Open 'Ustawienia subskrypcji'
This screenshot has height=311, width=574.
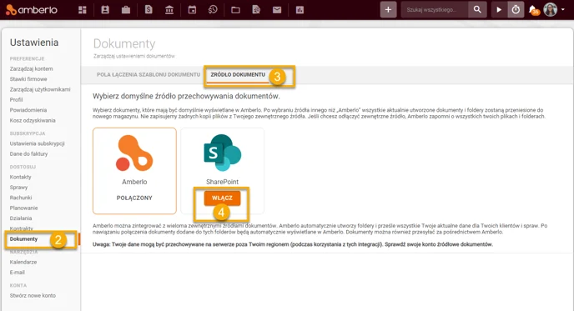(x=37, y=143)
